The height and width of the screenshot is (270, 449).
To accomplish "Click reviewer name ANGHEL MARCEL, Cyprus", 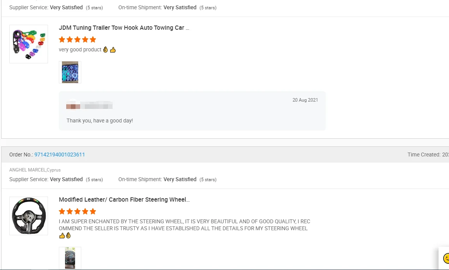I will click(x=35, y=170).
